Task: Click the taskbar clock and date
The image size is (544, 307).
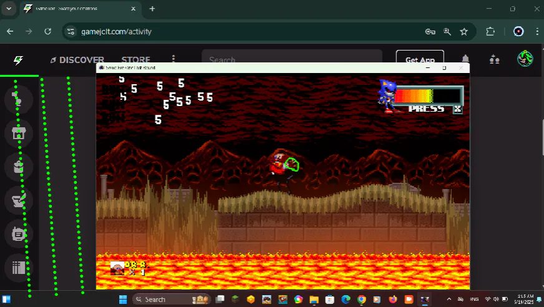Action: pos(525,299)
